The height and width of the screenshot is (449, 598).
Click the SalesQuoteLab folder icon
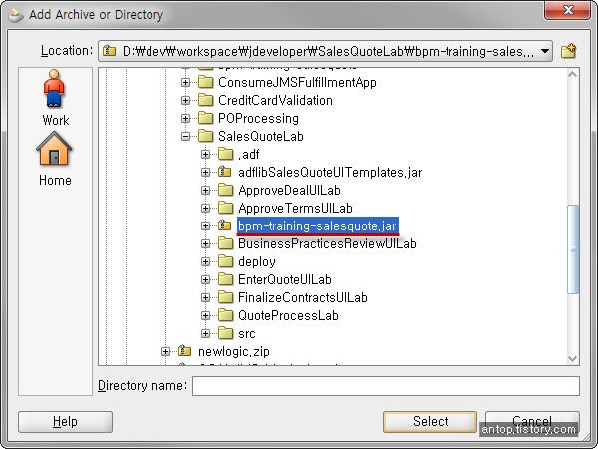coord(206,136)
